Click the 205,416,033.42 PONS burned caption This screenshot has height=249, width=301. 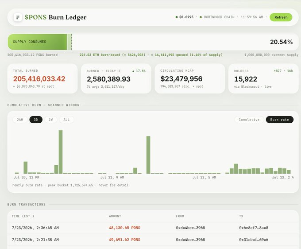point(32,55)
